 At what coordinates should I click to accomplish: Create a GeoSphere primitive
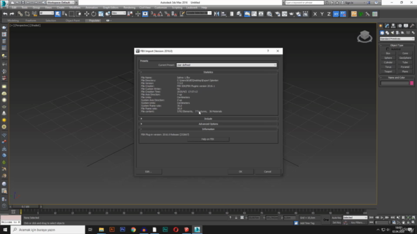tap(405, 58)
